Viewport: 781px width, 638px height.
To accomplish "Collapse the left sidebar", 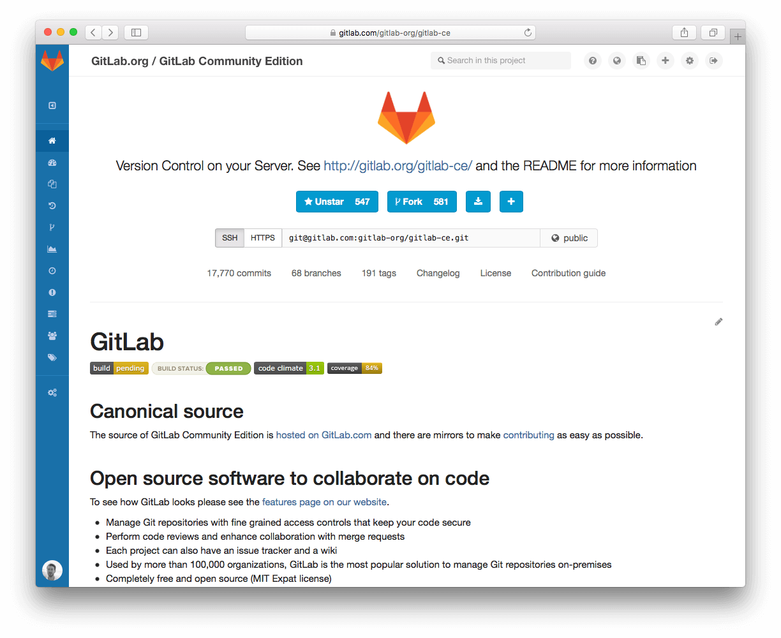I will [x=52, y=104].
